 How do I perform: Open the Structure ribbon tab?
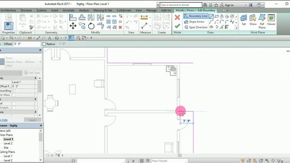pos(26,10)
